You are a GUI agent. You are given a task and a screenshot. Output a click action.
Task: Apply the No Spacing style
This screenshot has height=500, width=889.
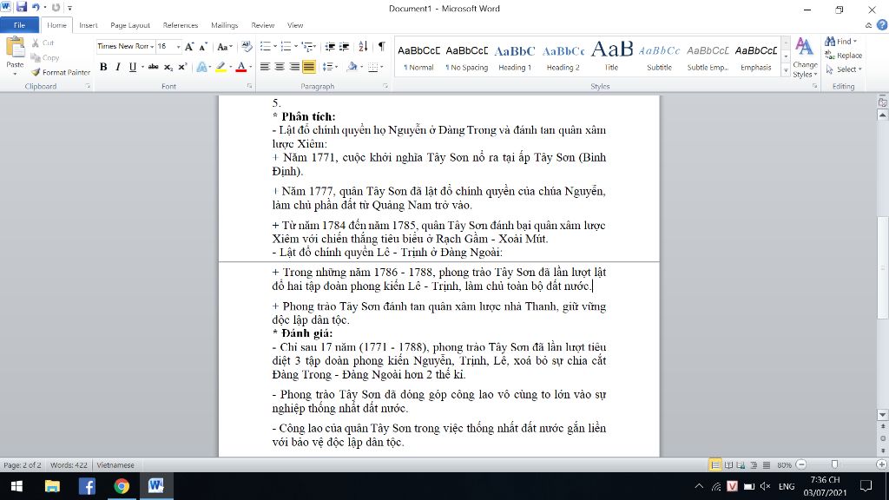click(x=466, y=57)
